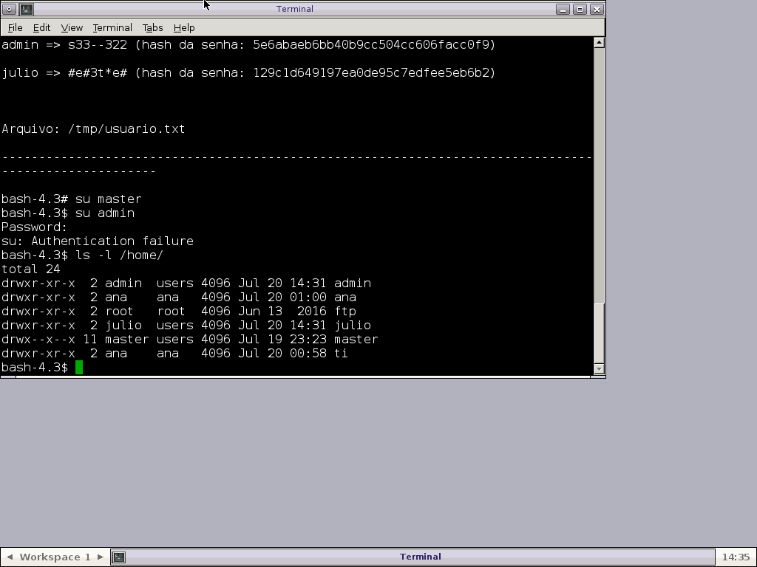This screenshot has width=757, height=567.
Task: Click the ti directory name
Action: pos(342,353)
